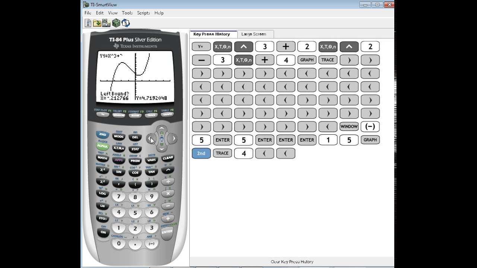Open the Scripts menu
The width and height of the screenshot is (477, 268).
pyautogui.click(x=143, y=13)
